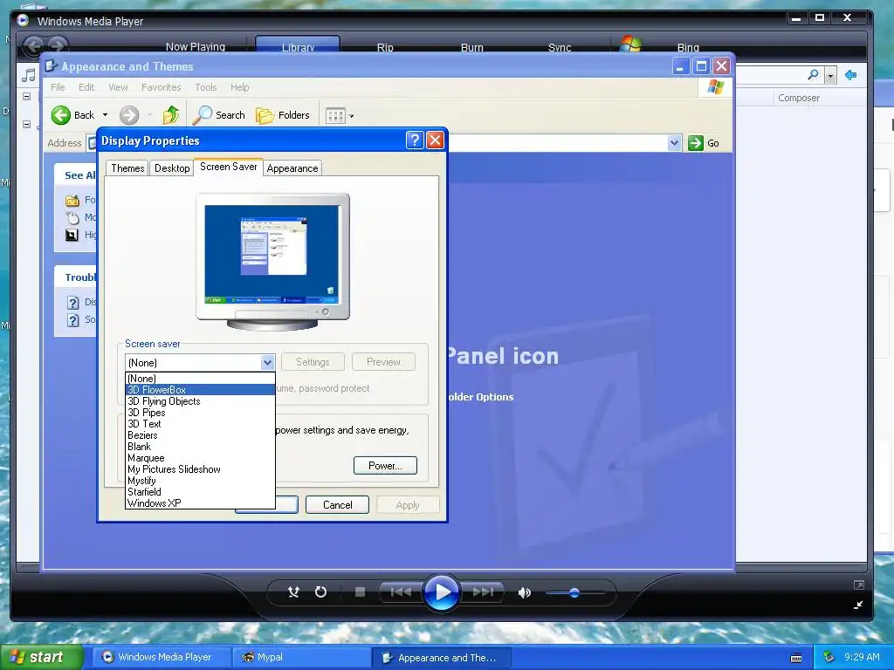Choose Beziers screen saver entry

(200, 435)
